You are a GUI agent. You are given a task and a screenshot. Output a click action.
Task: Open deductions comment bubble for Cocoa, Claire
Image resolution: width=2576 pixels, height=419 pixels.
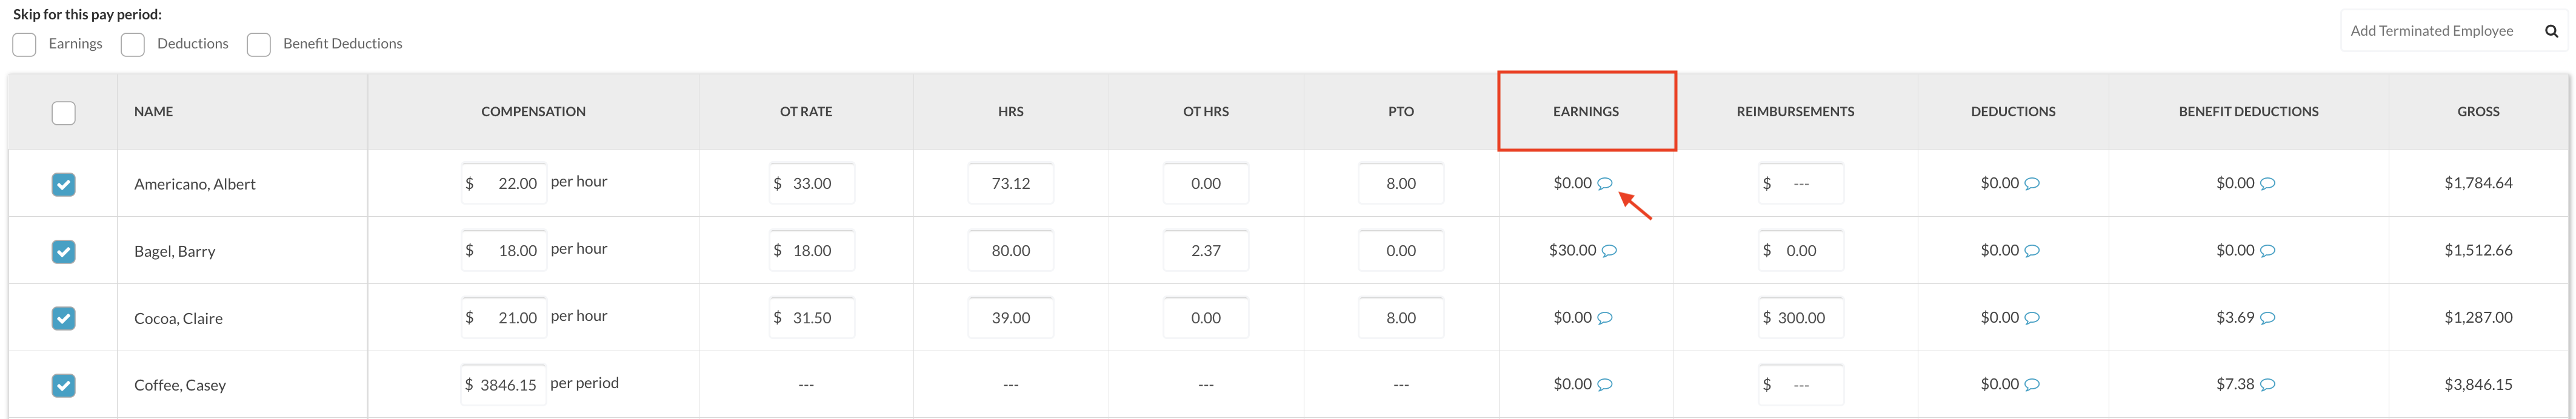(2031, 318)
